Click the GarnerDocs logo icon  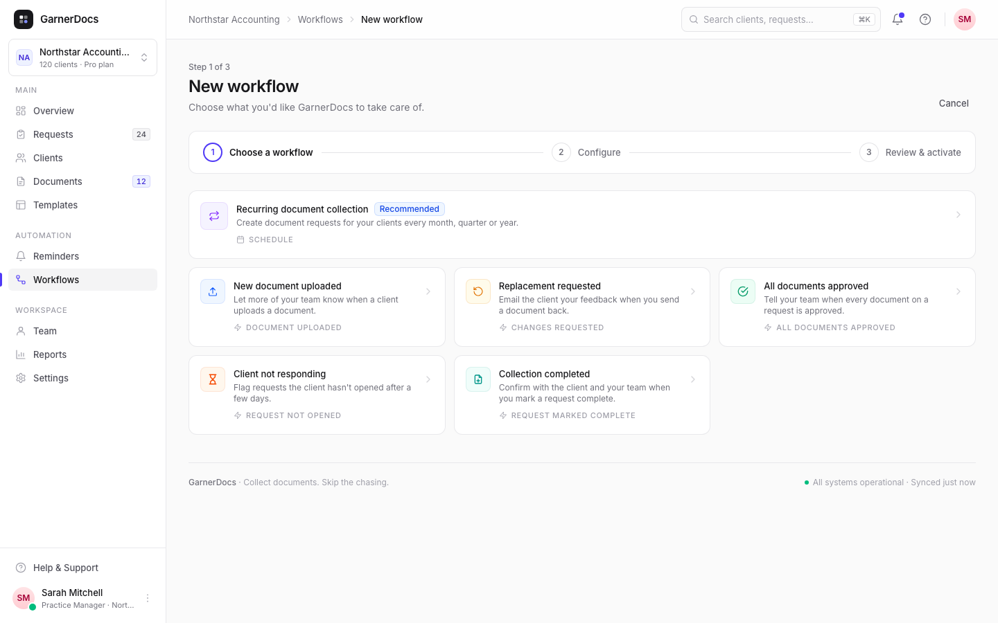(24, 19)
